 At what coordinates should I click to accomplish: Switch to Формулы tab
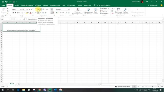38,5
